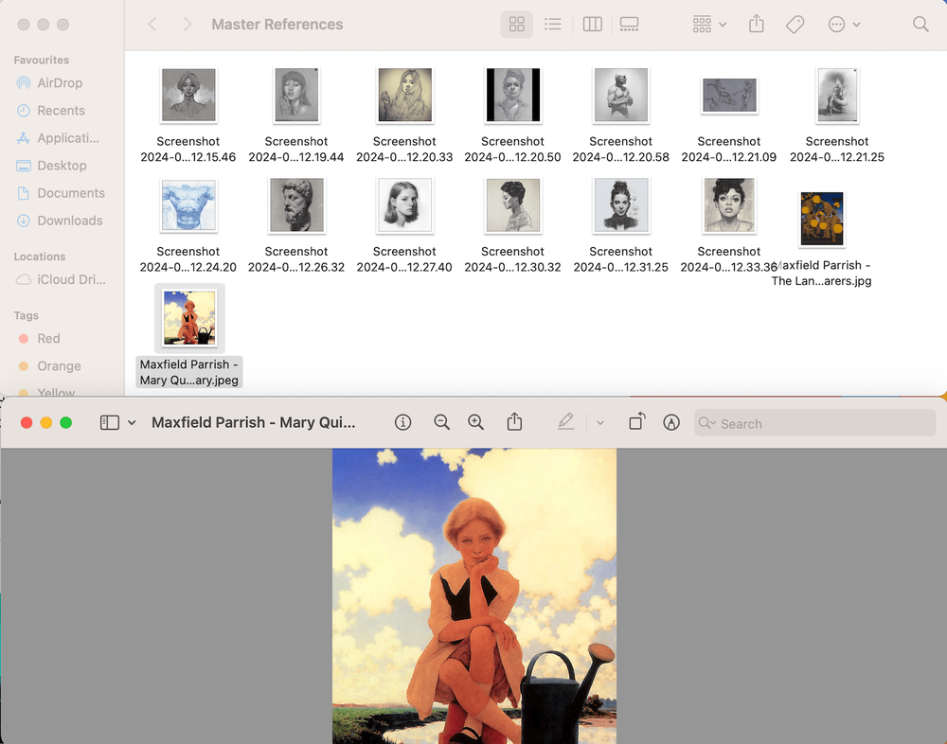Zoom out in Preview
The image size is (947, 744).
coord(441,422)
